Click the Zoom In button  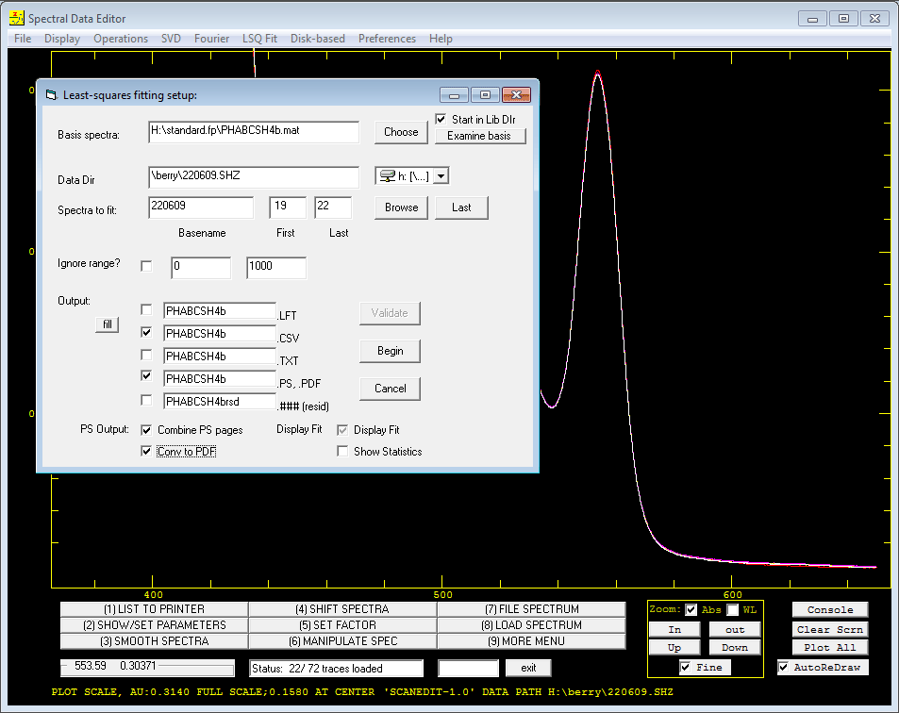[x=674, y=629]
